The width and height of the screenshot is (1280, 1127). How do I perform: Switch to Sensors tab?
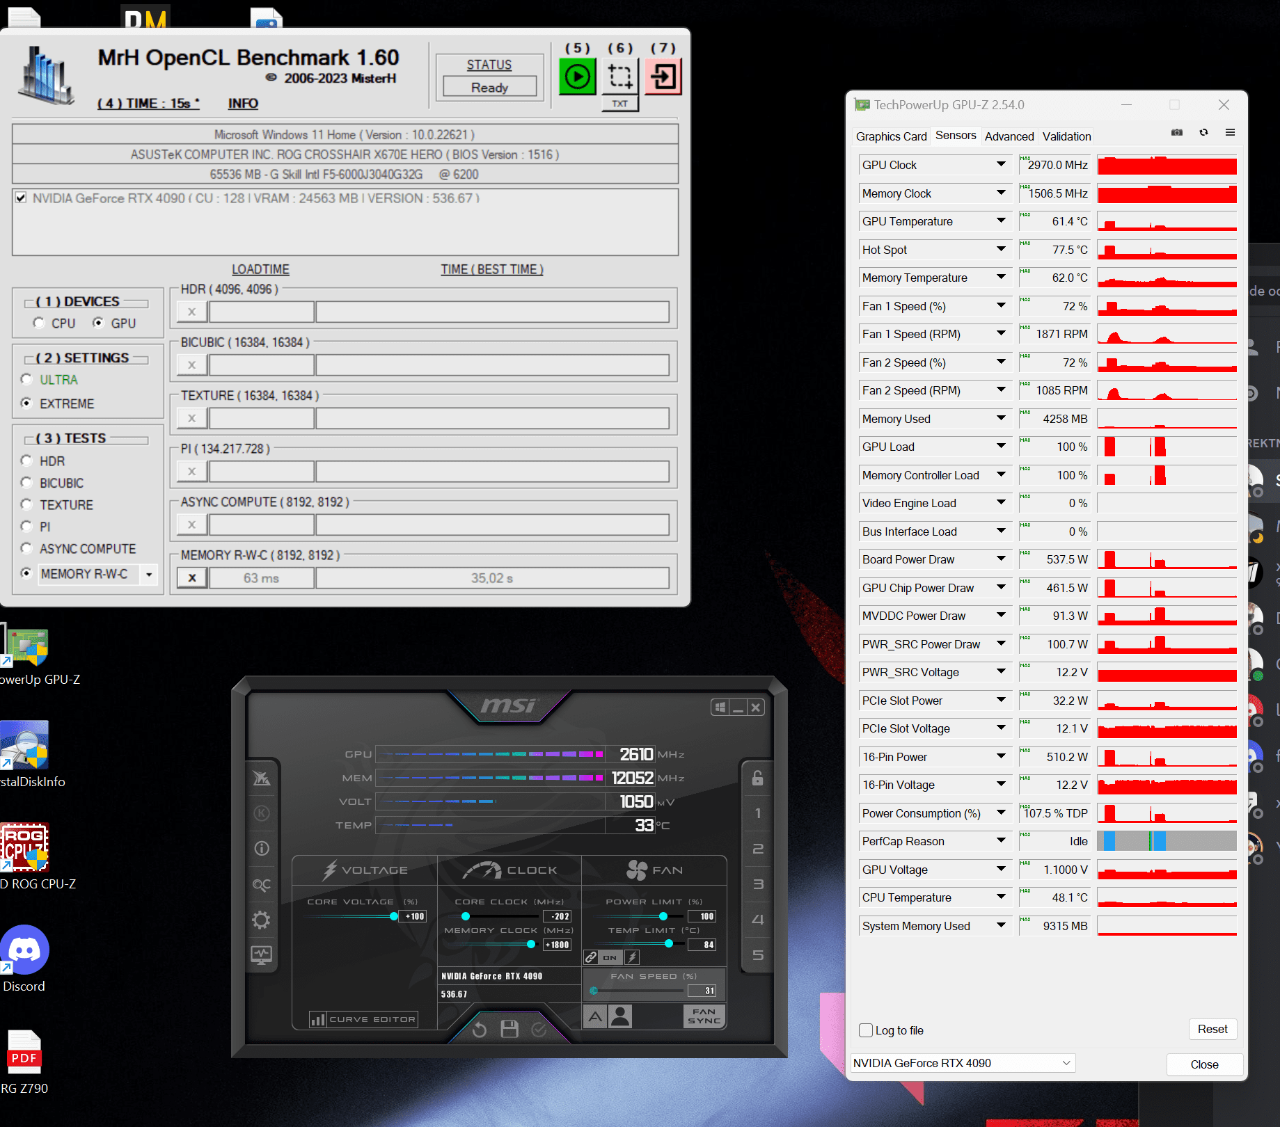pos(956,136)
